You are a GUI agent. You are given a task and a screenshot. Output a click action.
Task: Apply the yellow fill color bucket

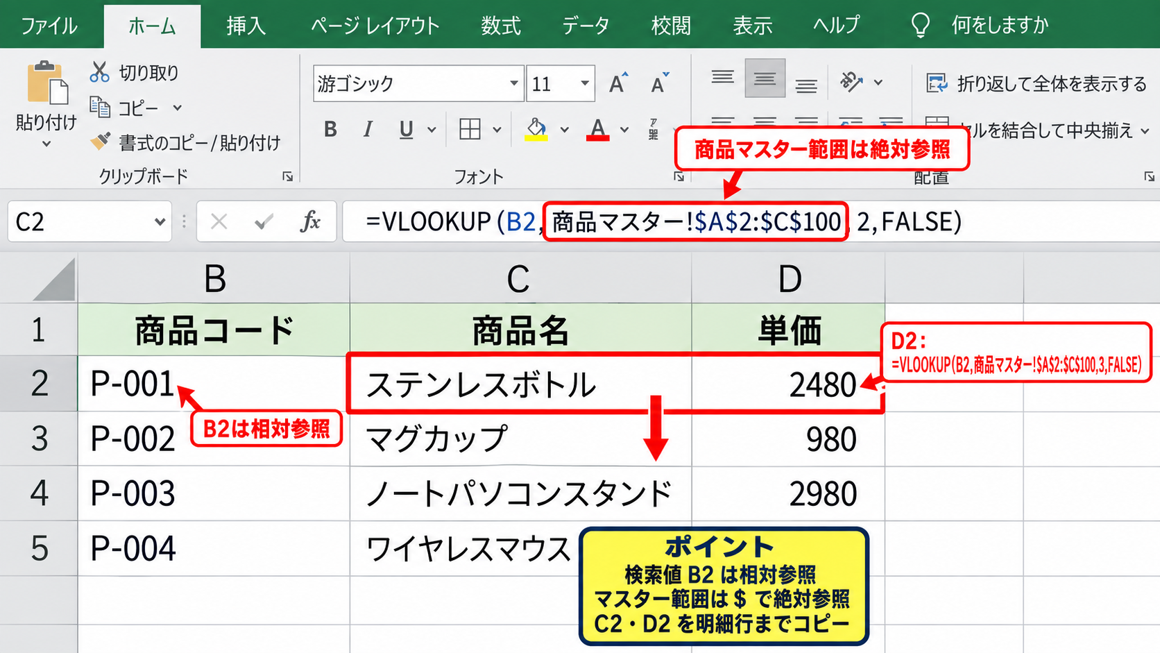click(536, 129)
